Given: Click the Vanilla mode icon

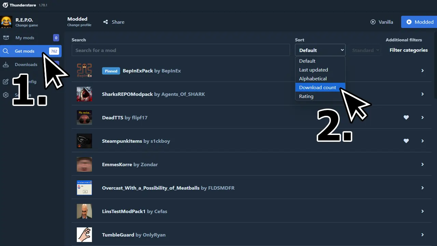Looking at the screenshot, I should (373, 22).
